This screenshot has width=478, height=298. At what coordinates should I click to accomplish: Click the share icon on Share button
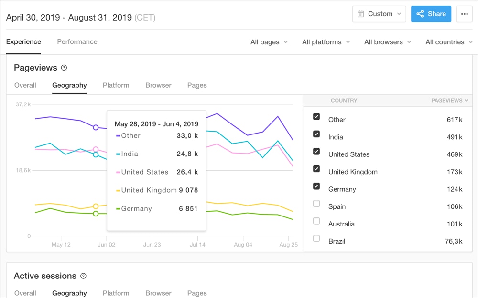(420, 14)
